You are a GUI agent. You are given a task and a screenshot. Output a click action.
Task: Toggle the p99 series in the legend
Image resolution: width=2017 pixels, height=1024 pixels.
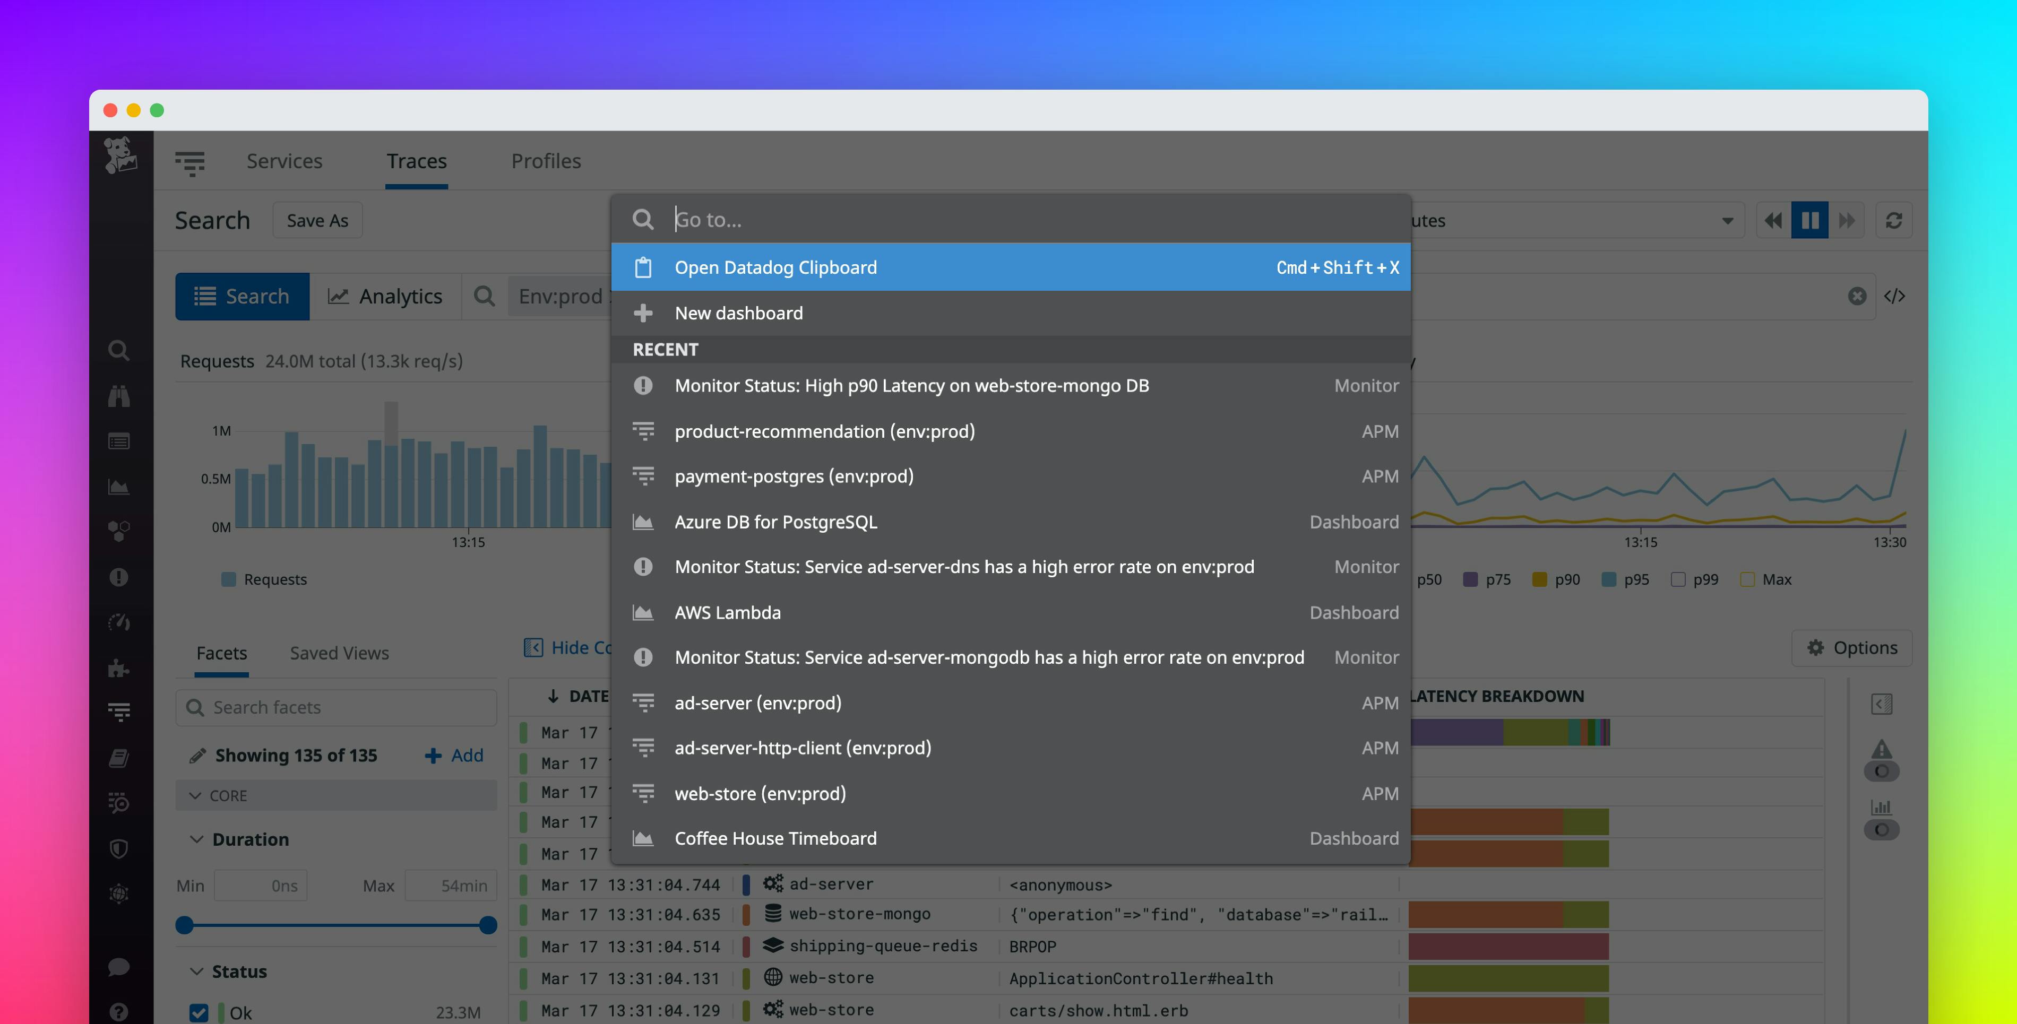(1679, 579)
